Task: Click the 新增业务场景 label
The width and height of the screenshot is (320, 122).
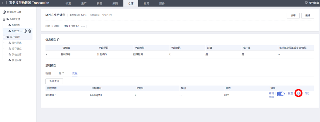Action: [14, 12]
